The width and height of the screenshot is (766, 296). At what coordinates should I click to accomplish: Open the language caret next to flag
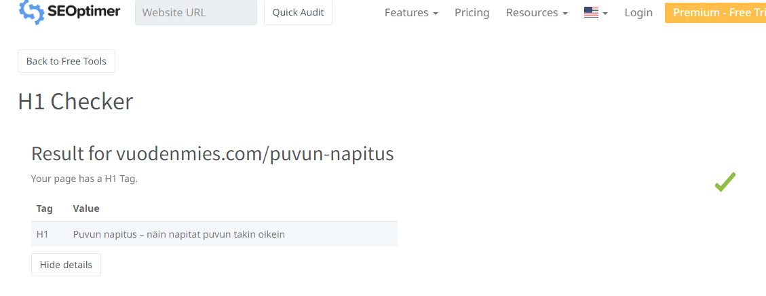tap(605, 14)
